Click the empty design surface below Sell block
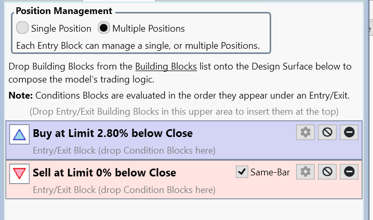373x220 pixels. (184, 210)
